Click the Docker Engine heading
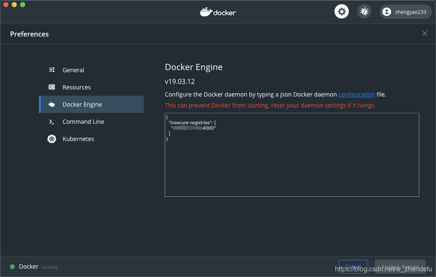Viewport: 436px width, 277px height. [x=194, y=67]
